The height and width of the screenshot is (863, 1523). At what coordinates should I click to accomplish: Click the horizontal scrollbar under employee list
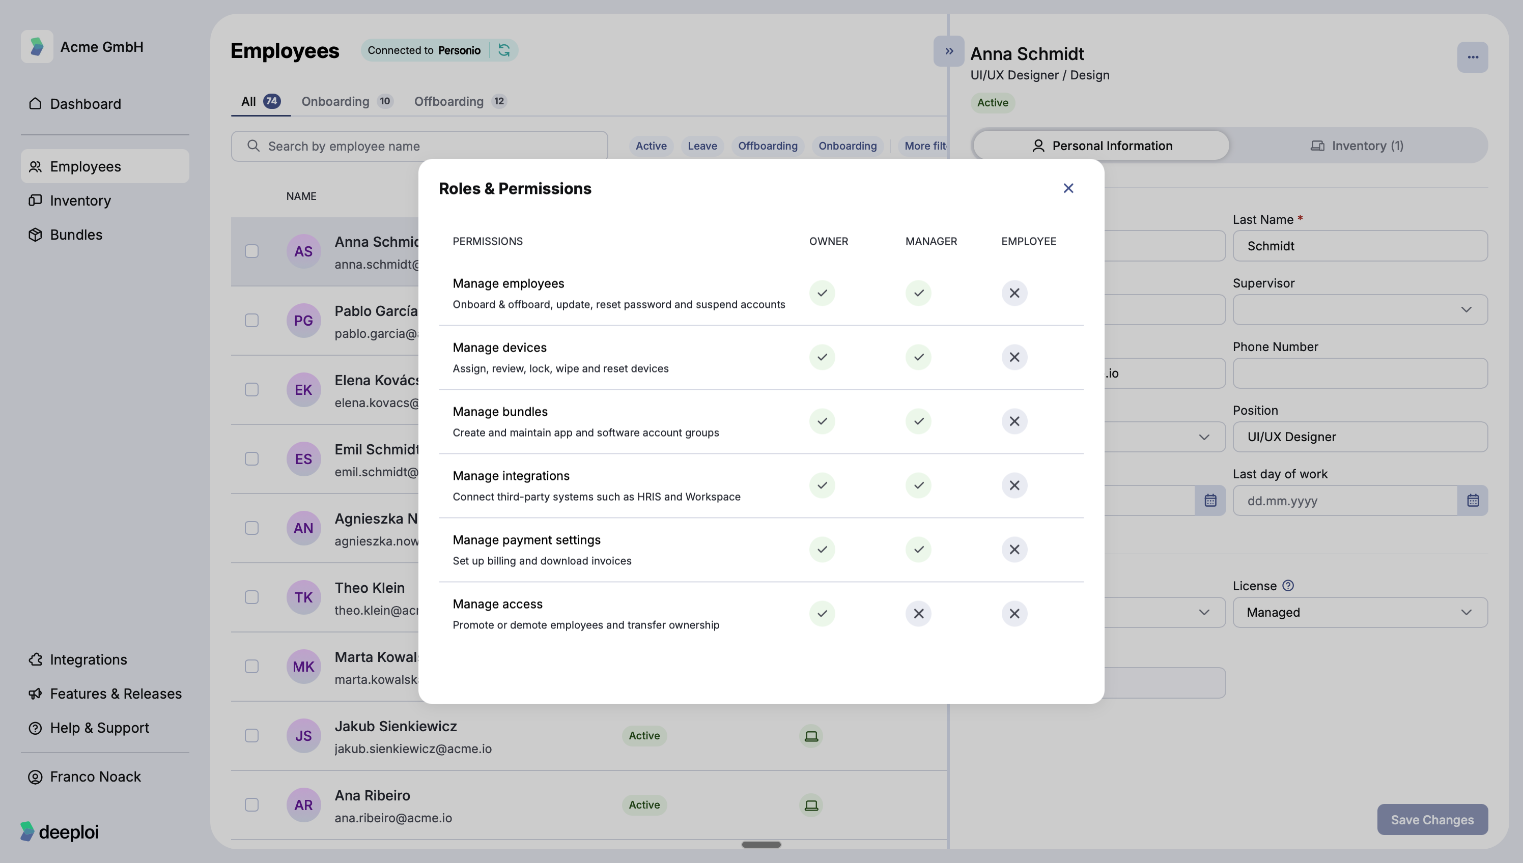[x=760, y=845]
